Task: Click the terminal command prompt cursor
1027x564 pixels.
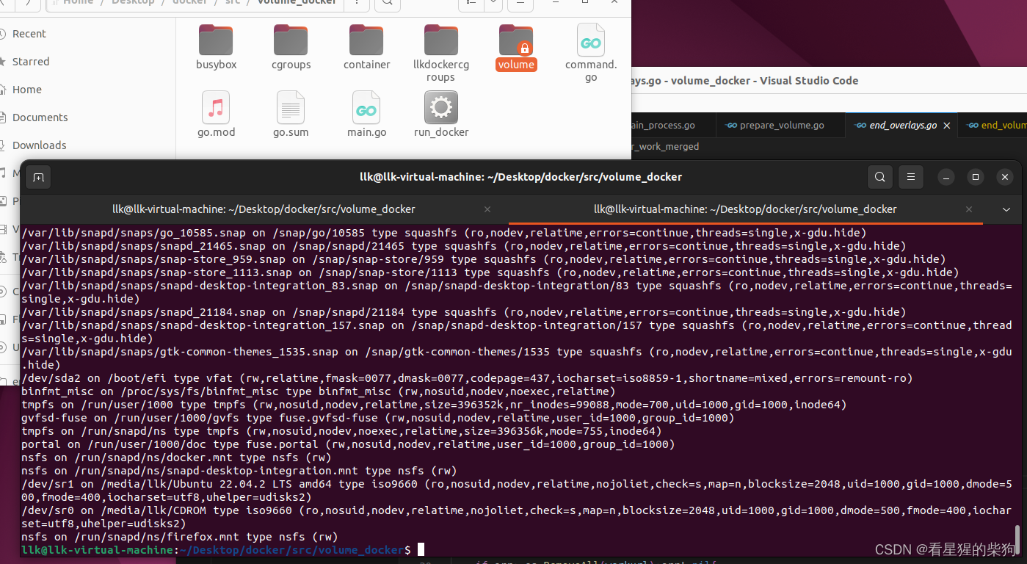Action: (421, 550)
